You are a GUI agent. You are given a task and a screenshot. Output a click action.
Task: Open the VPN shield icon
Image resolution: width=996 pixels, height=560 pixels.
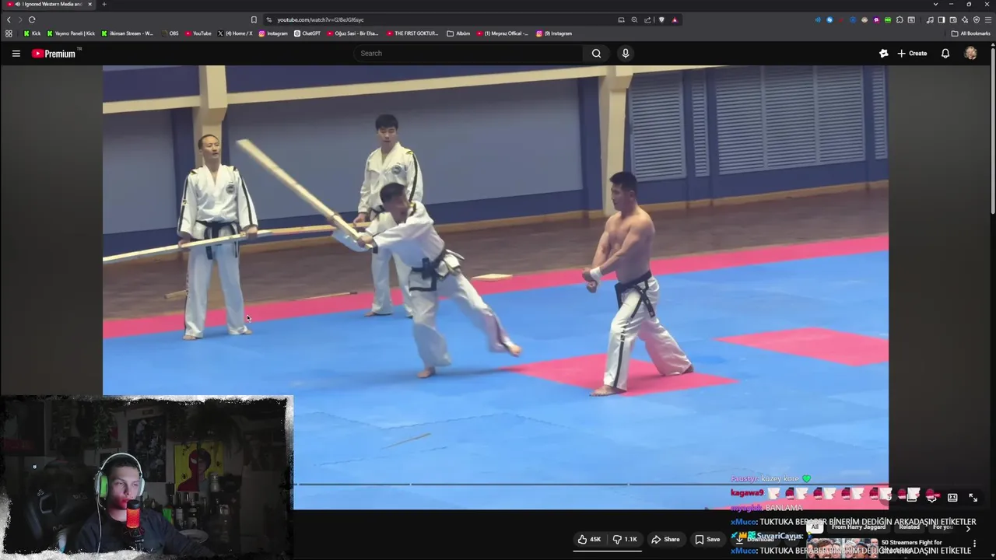[x=977, y=19]
